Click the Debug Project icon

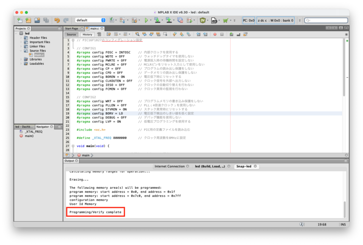189,20
